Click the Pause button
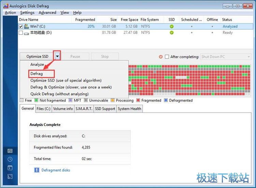Screen dimensions: 256x188 (x=75, y=56)
